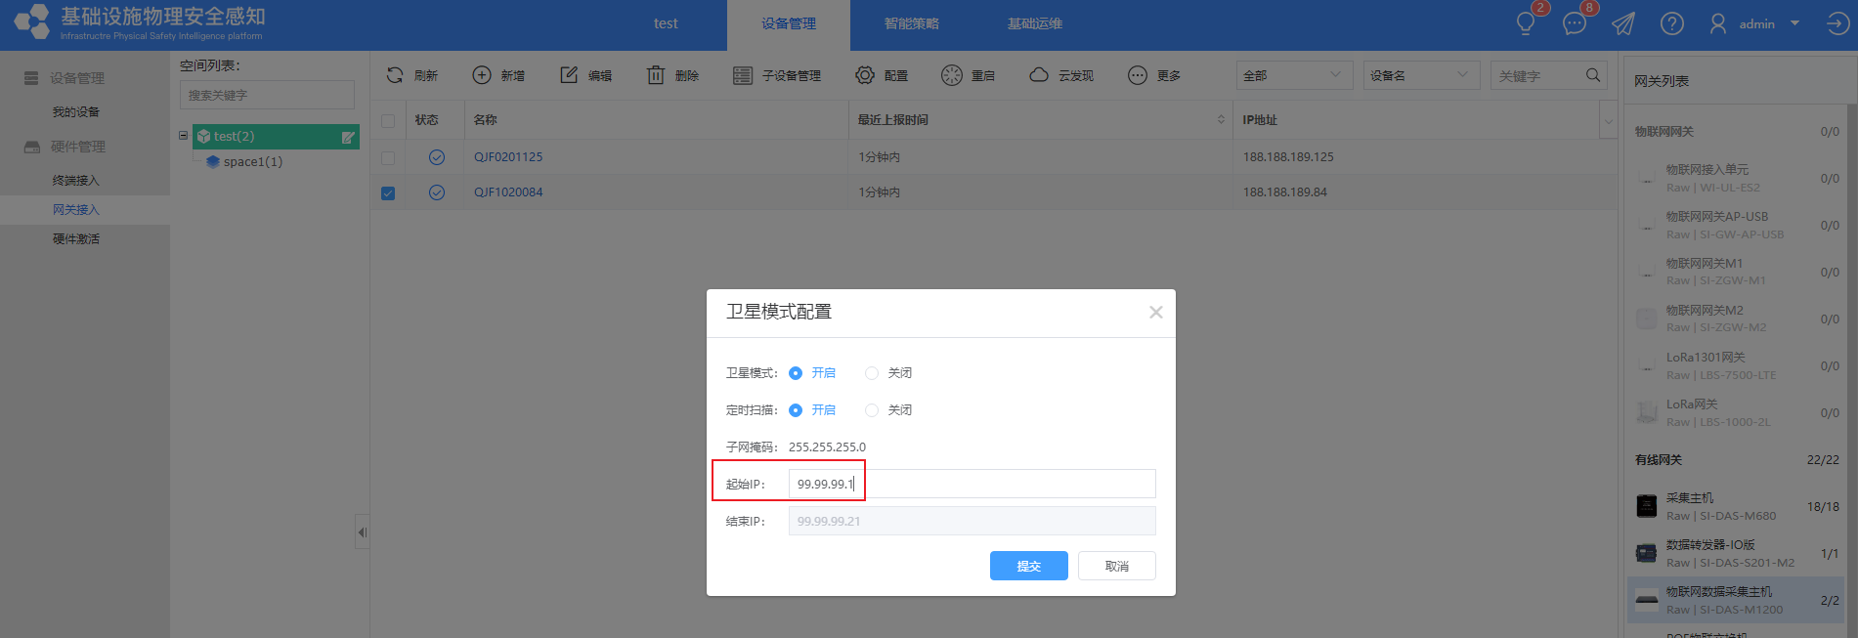Open the lightbulb alerts icon with badge
The height and width of the screenshot is (638, 1858).
click(x=1526, y=23)
